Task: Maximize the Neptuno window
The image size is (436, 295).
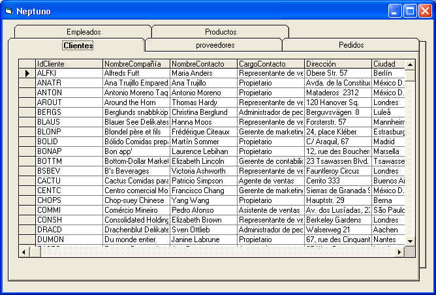Action: click(411, 11)
